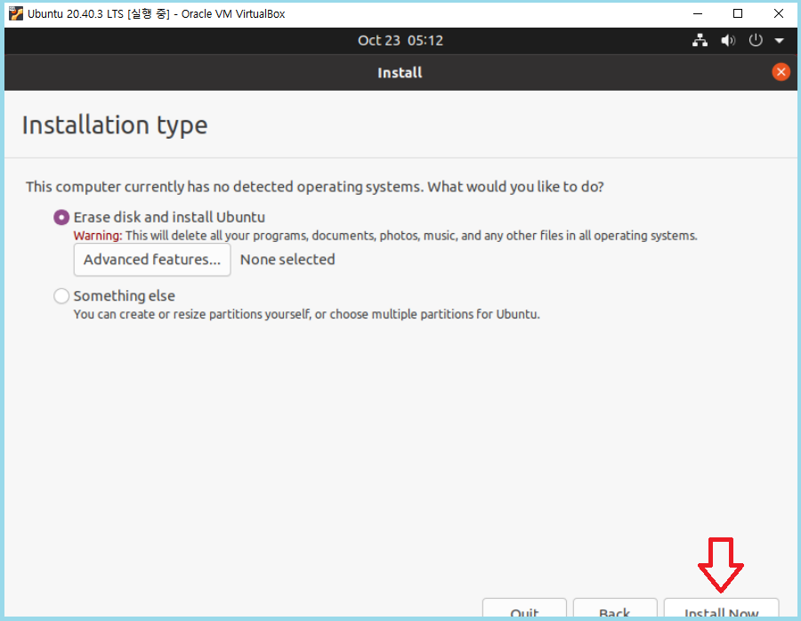Click the Installation type heading
Screen dimensions: 801x621
click(115, 125)
